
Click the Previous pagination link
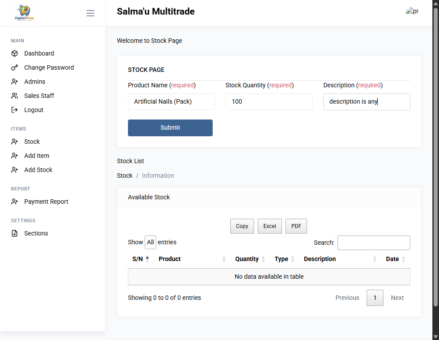coord(347,298)
